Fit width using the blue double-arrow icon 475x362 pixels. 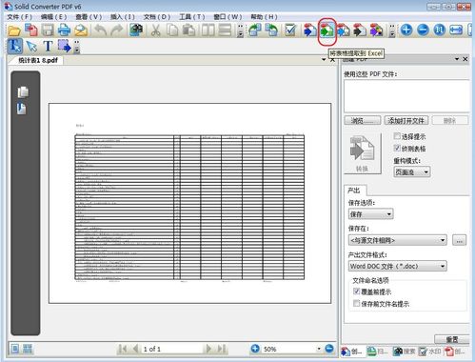456,30
